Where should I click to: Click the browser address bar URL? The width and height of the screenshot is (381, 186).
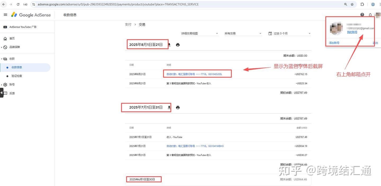tap(118, 4)
